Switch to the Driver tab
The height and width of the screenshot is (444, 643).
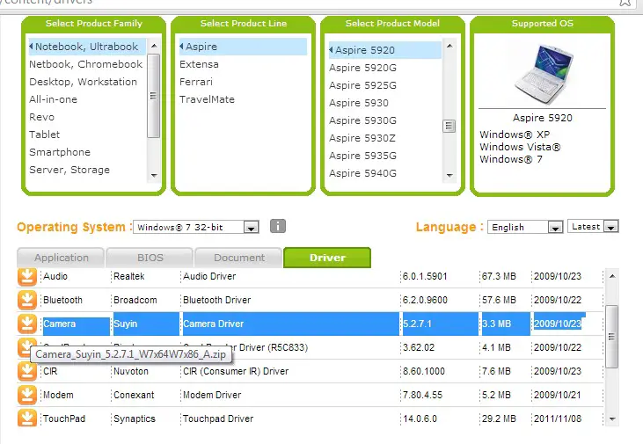327,258
